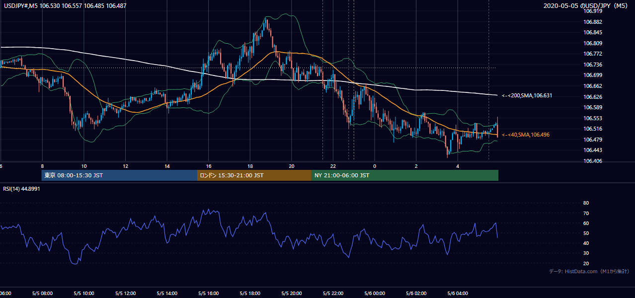Click the データ: HistData.com source credit
This screenshot has height=298, width=635.
click(x=589, y=271)
